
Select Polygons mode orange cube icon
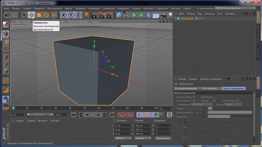[x=6, y=71]
